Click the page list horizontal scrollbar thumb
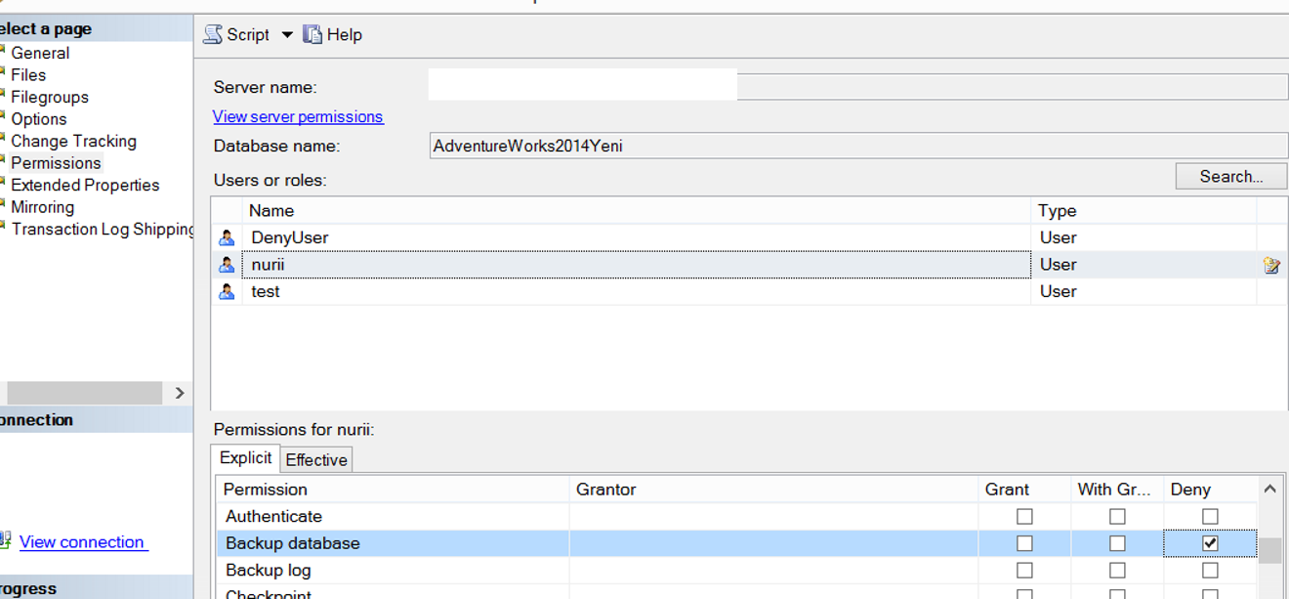 (84, 393)
